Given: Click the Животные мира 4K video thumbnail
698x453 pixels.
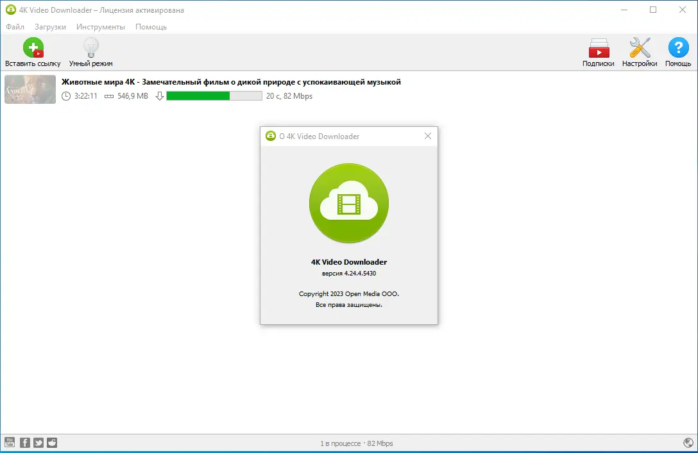Looking at the screenshot, I should [x=30, y=89].
